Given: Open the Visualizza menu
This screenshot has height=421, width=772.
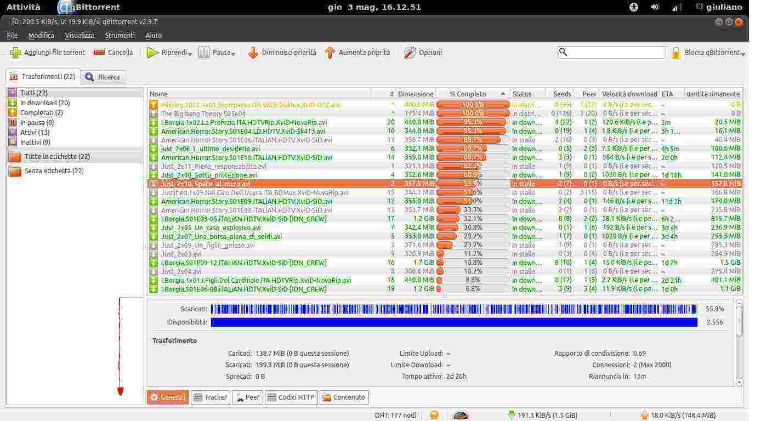Looking at the screenshot, I should 80,35.
